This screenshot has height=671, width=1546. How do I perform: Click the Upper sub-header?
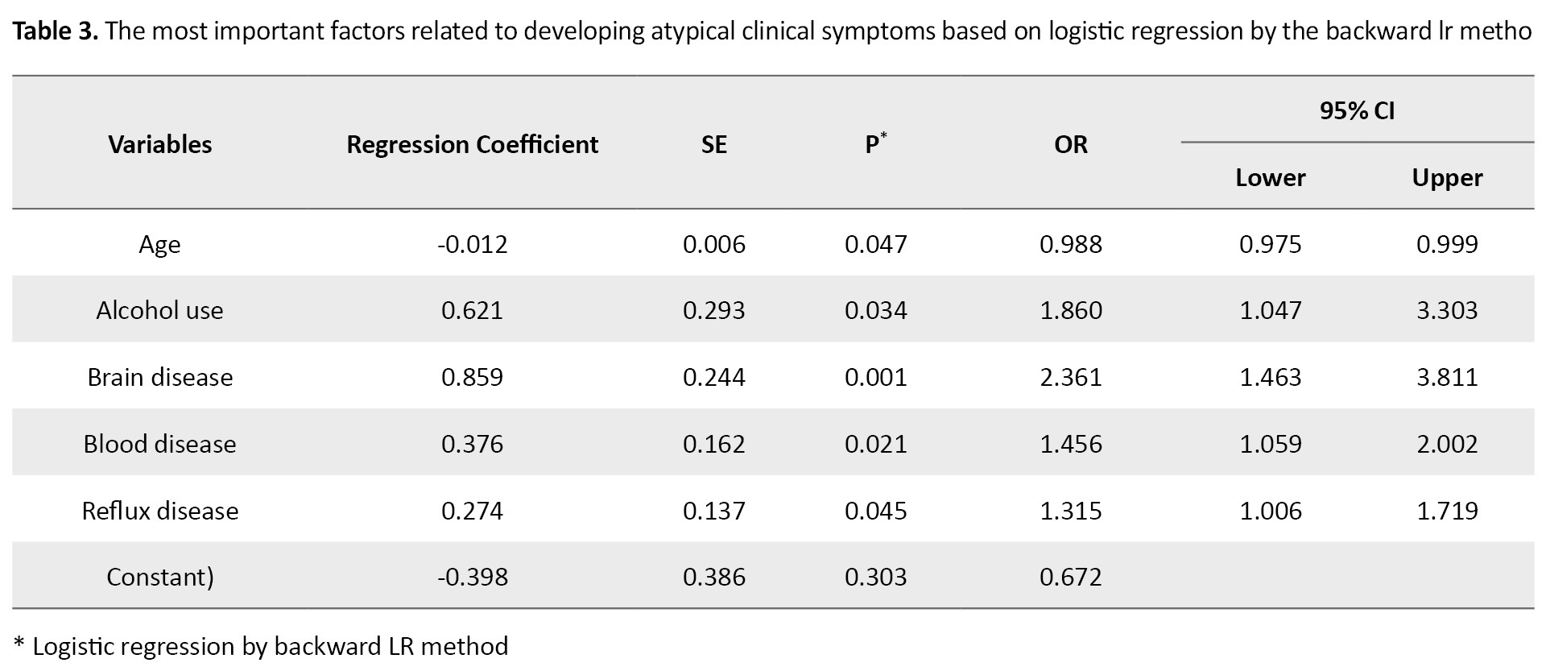[1447, 177]
